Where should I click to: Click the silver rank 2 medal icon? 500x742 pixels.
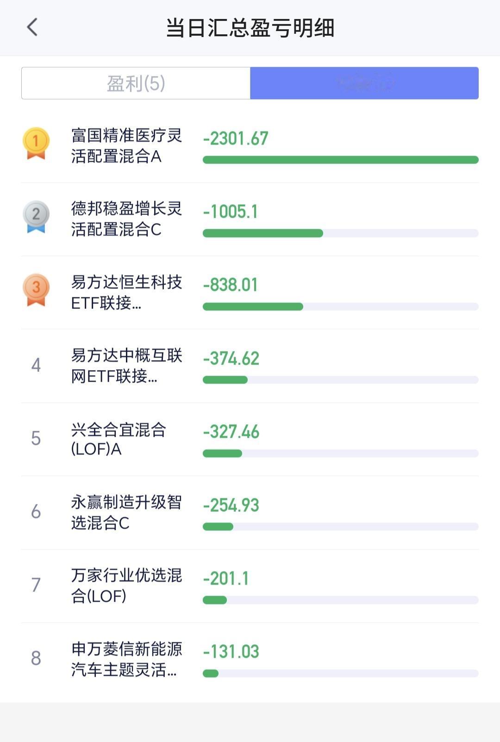coord(36,216)
